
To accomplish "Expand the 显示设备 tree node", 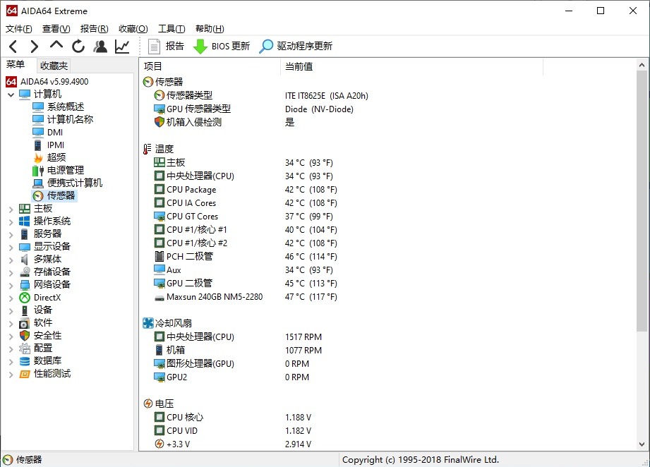I will point(11,248).
